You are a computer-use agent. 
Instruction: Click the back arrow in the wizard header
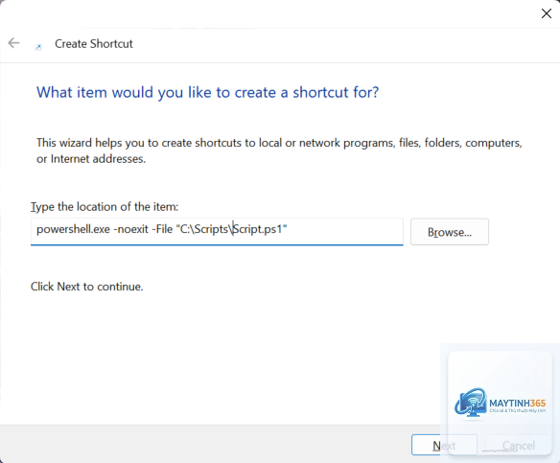coord(13,43)
